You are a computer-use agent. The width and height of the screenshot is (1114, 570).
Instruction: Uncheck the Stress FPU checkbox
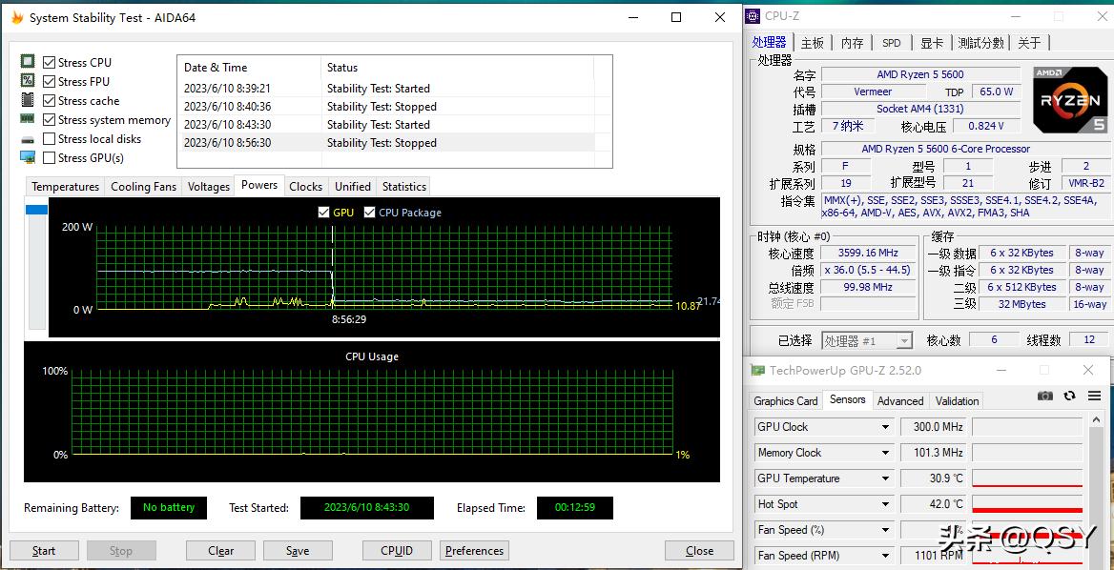pos(50,82)
